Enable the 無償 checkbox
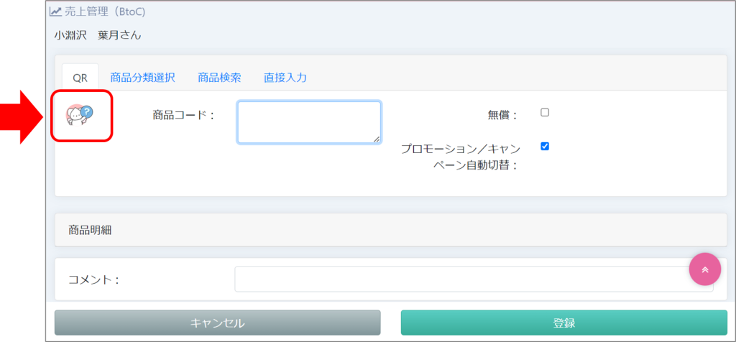 click(545, 113)
